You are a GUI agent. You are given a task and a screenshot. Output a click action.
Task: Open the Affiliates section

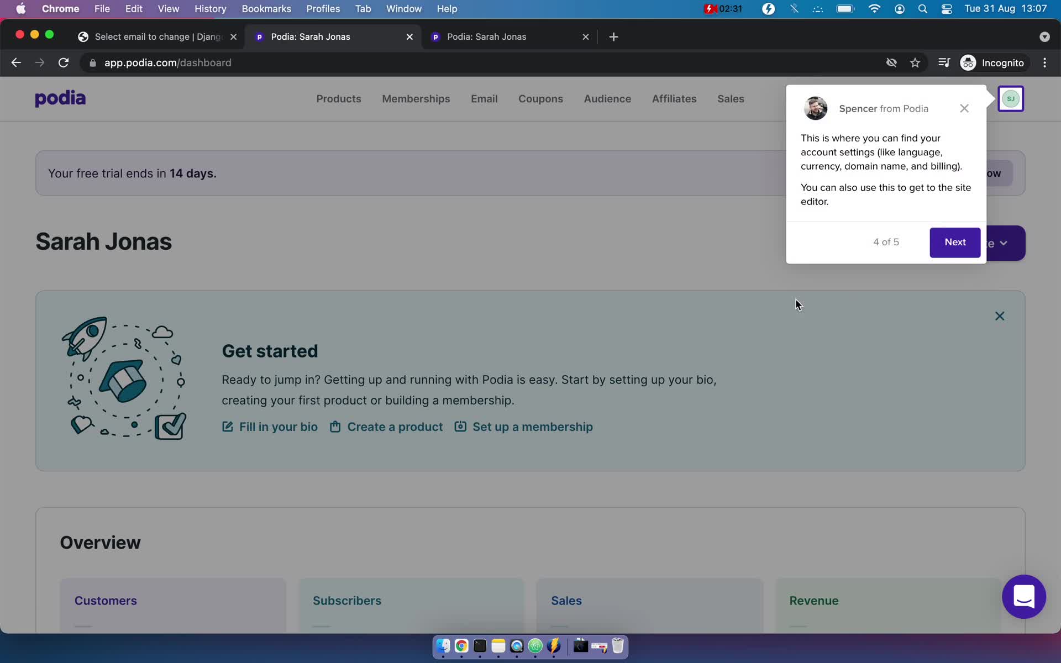675,98
